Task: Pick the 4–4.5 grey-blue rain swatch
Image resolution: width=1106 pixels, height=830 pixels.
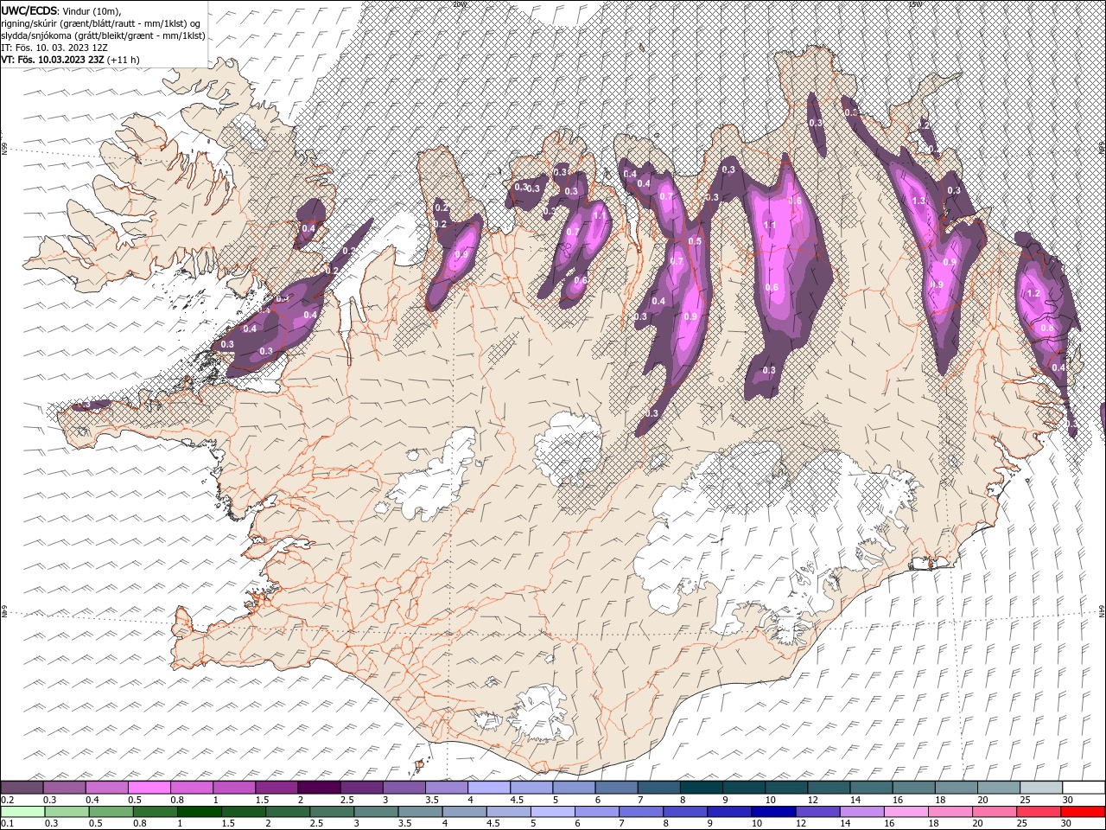Action: [463, 812]
